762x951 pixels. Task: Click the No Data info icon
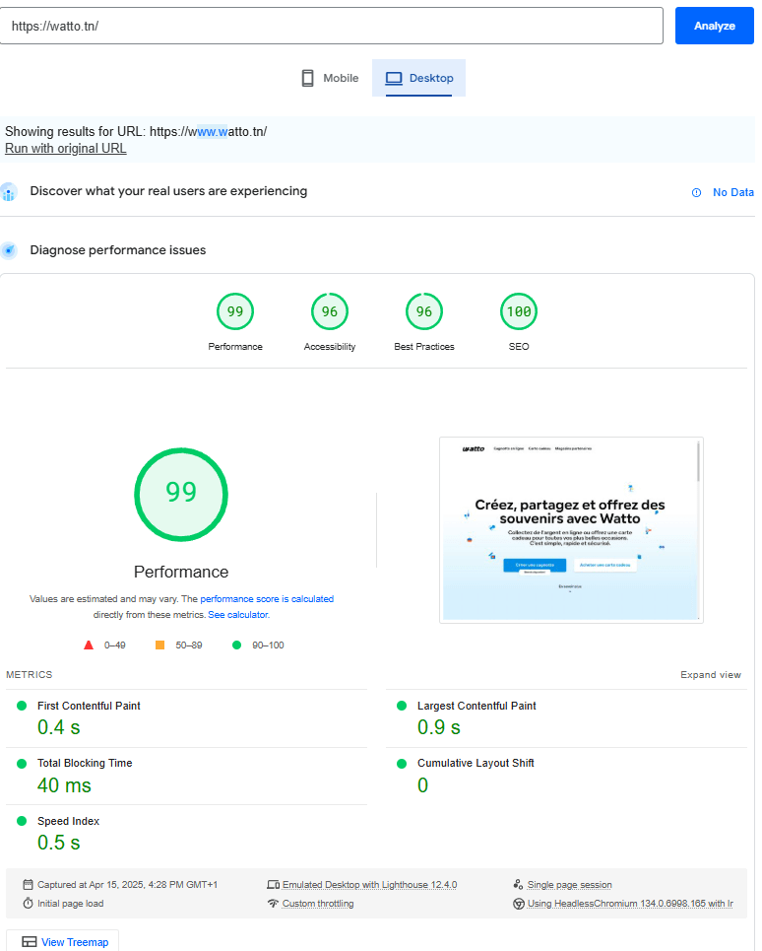tap(696, 192)
